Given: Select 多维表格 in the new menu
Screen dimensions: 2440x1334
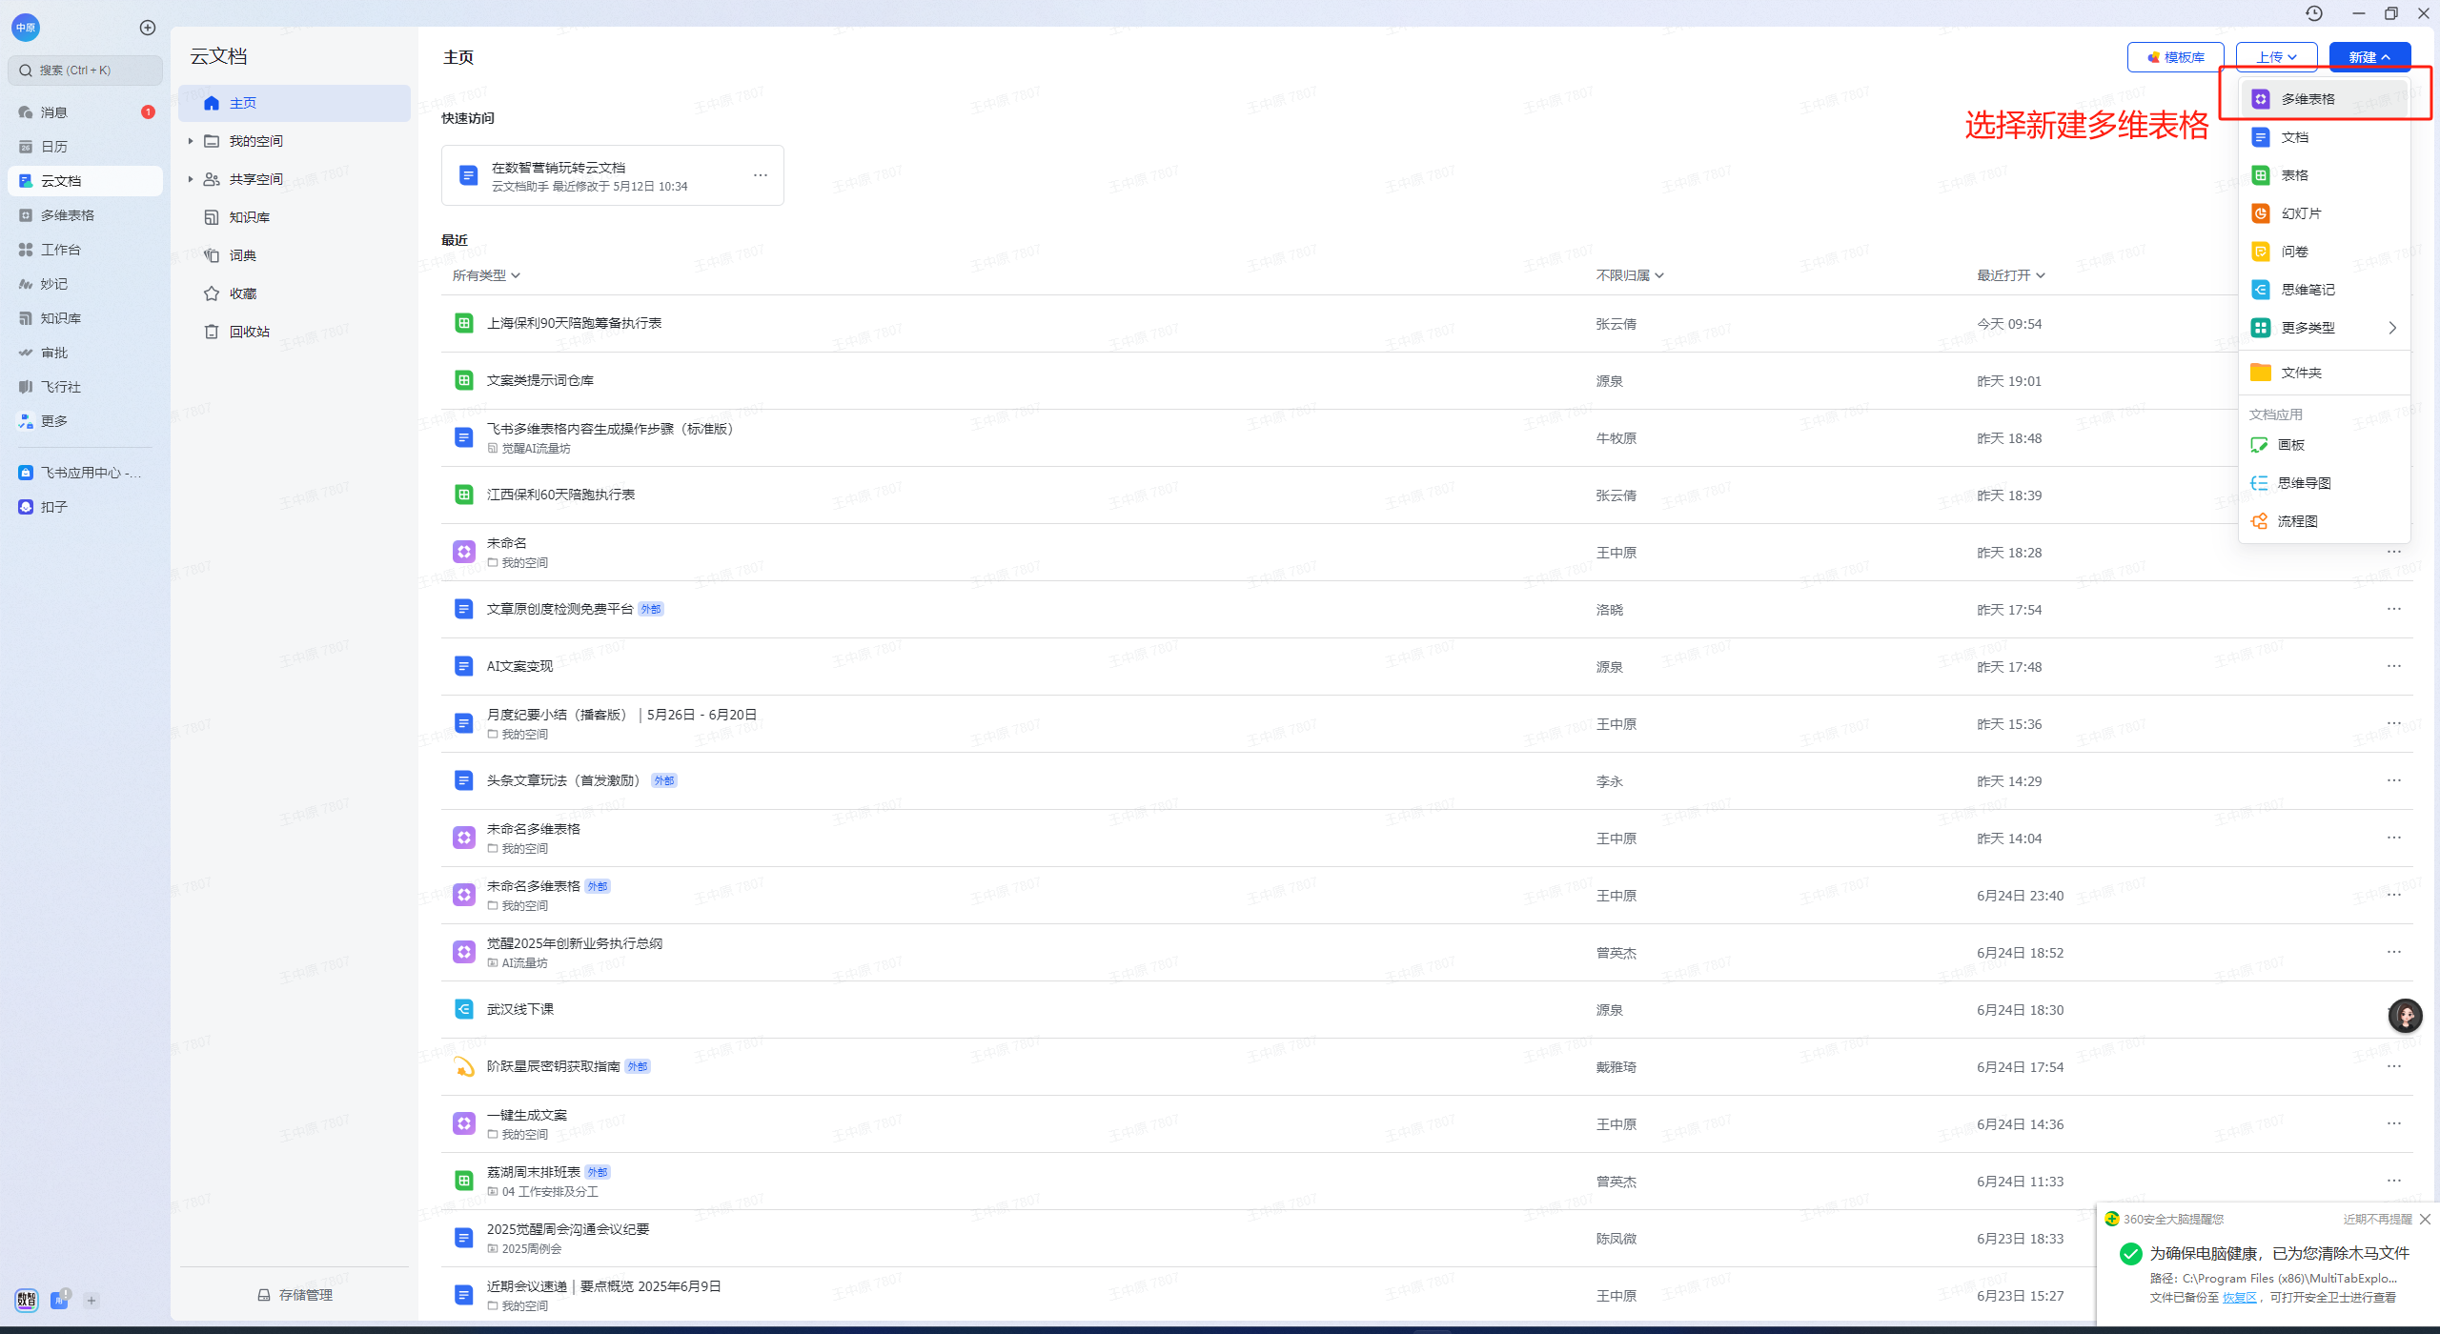Looking at the screenshot, I should tap(2307, 99).
